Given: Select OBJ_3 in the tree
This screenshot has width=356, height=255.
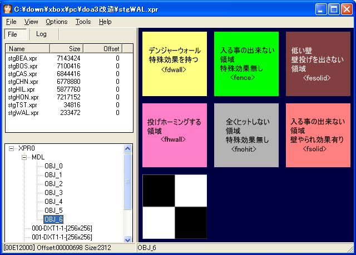Looking at the screenshot, I should pos(53,193).
